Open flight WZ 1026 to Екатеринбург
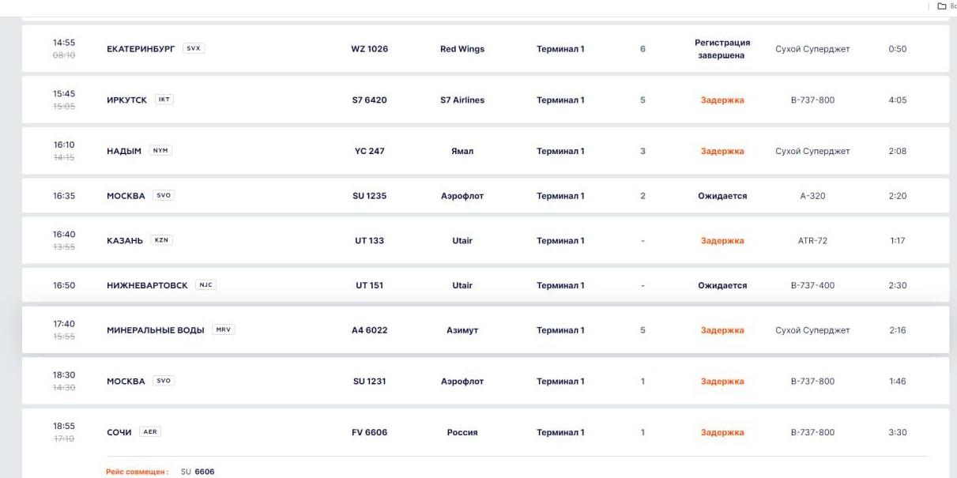Image resolution: width=957 pixels, height=478 pixels. click(369, 49)
